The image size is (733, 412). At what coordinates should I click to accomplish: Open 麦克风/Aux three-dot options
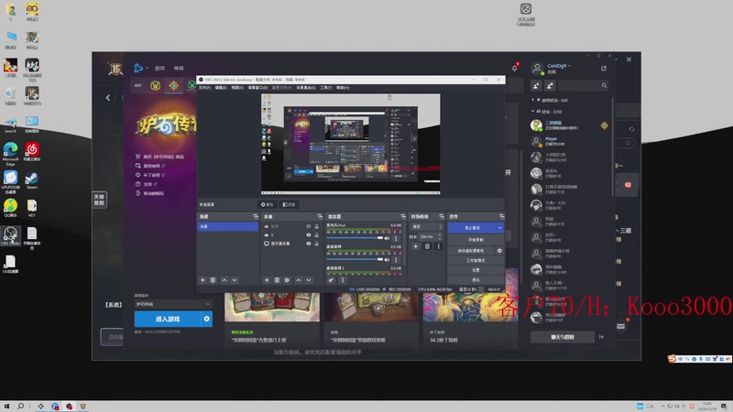tap(396, 238)
